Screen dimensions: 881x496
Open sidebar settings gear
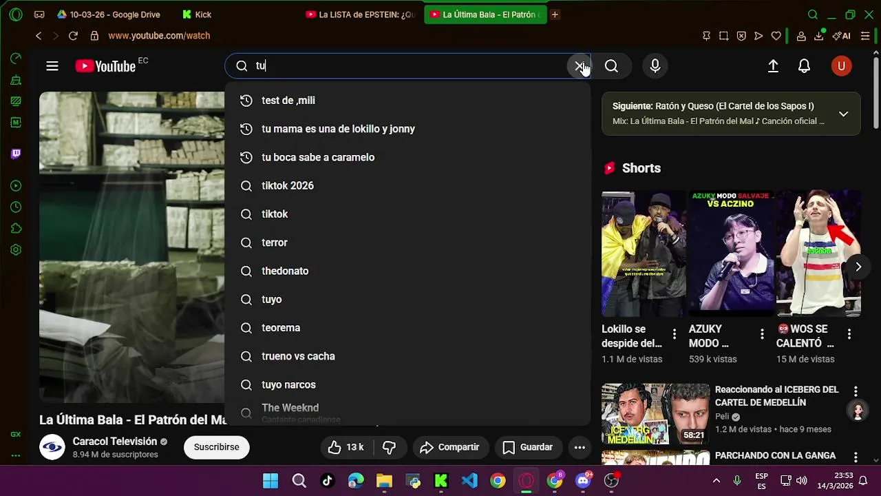(16, 250)
